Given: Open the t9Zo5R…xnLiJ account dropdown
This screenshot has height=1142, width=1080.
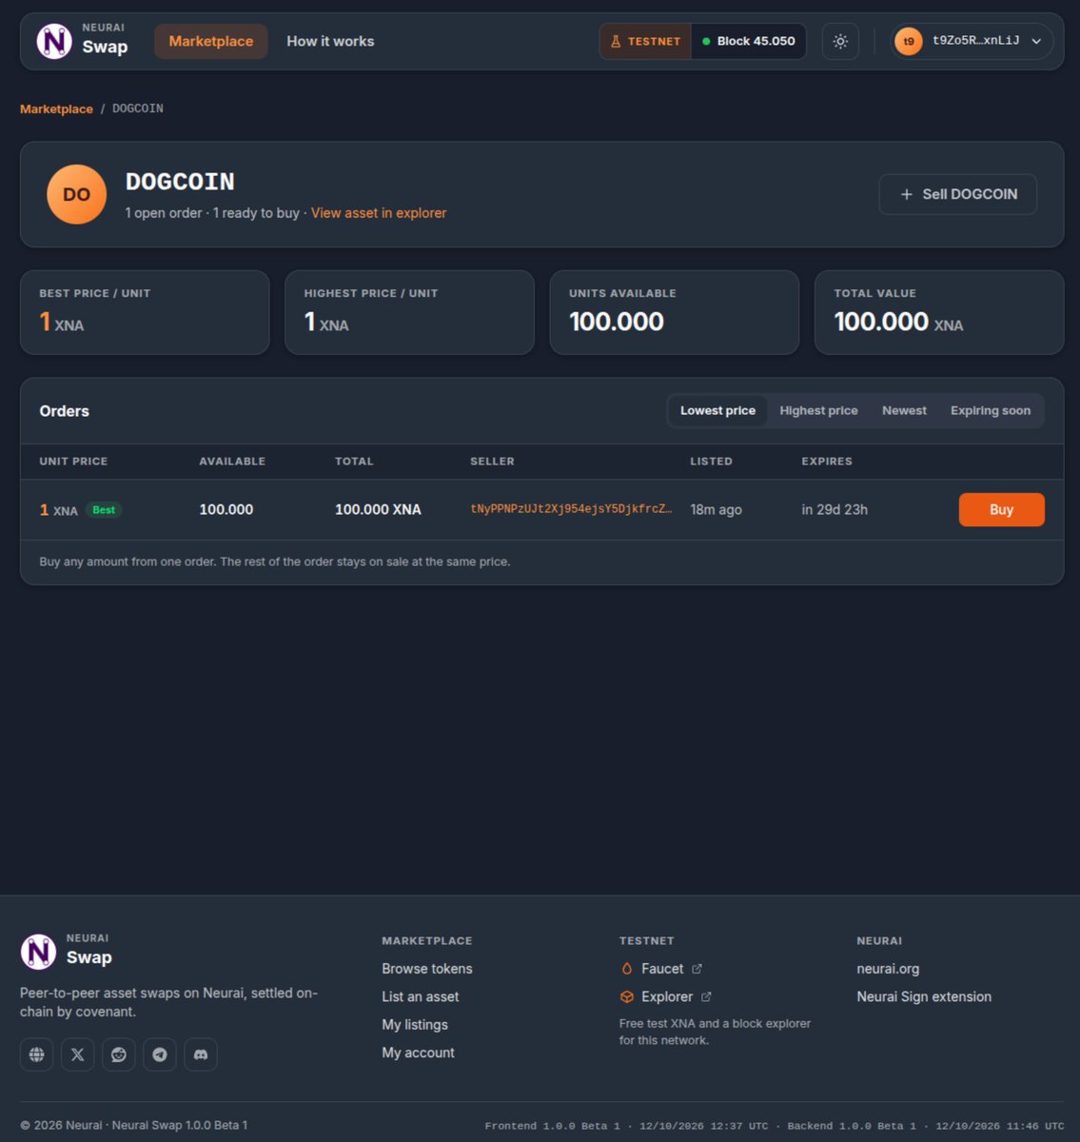Looking at the screenshot, I should pos(972,41).
